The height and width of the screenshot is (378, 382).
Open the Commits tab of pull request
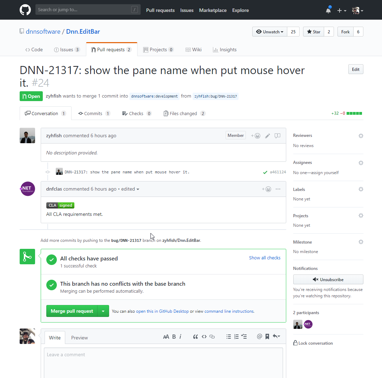click(94, 113)
